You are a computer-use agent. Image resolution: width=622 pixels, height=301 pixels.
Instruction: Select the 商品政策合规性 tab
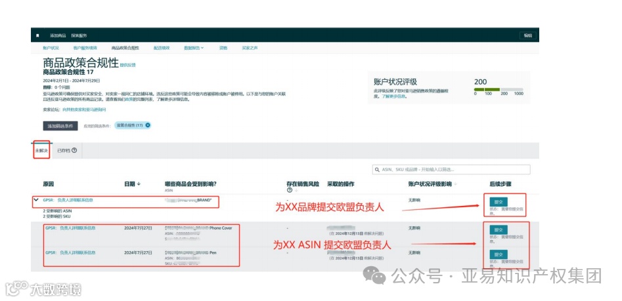125,48
